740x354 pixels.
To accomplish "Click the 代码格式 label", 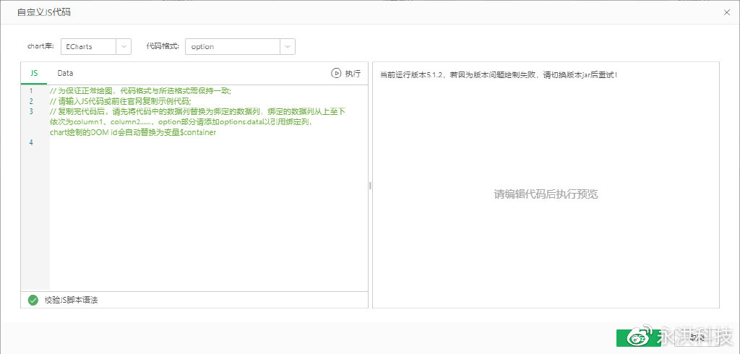I will coord(163,46).
